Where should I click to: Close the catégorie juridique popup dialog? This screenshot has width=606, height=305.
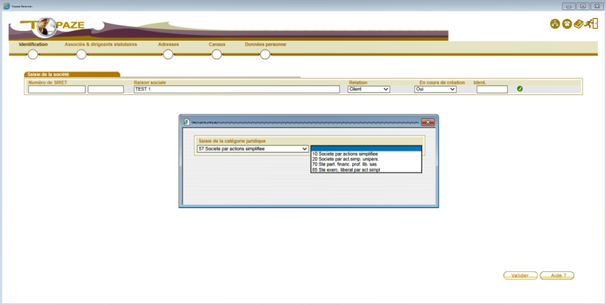tap(426, 122)
